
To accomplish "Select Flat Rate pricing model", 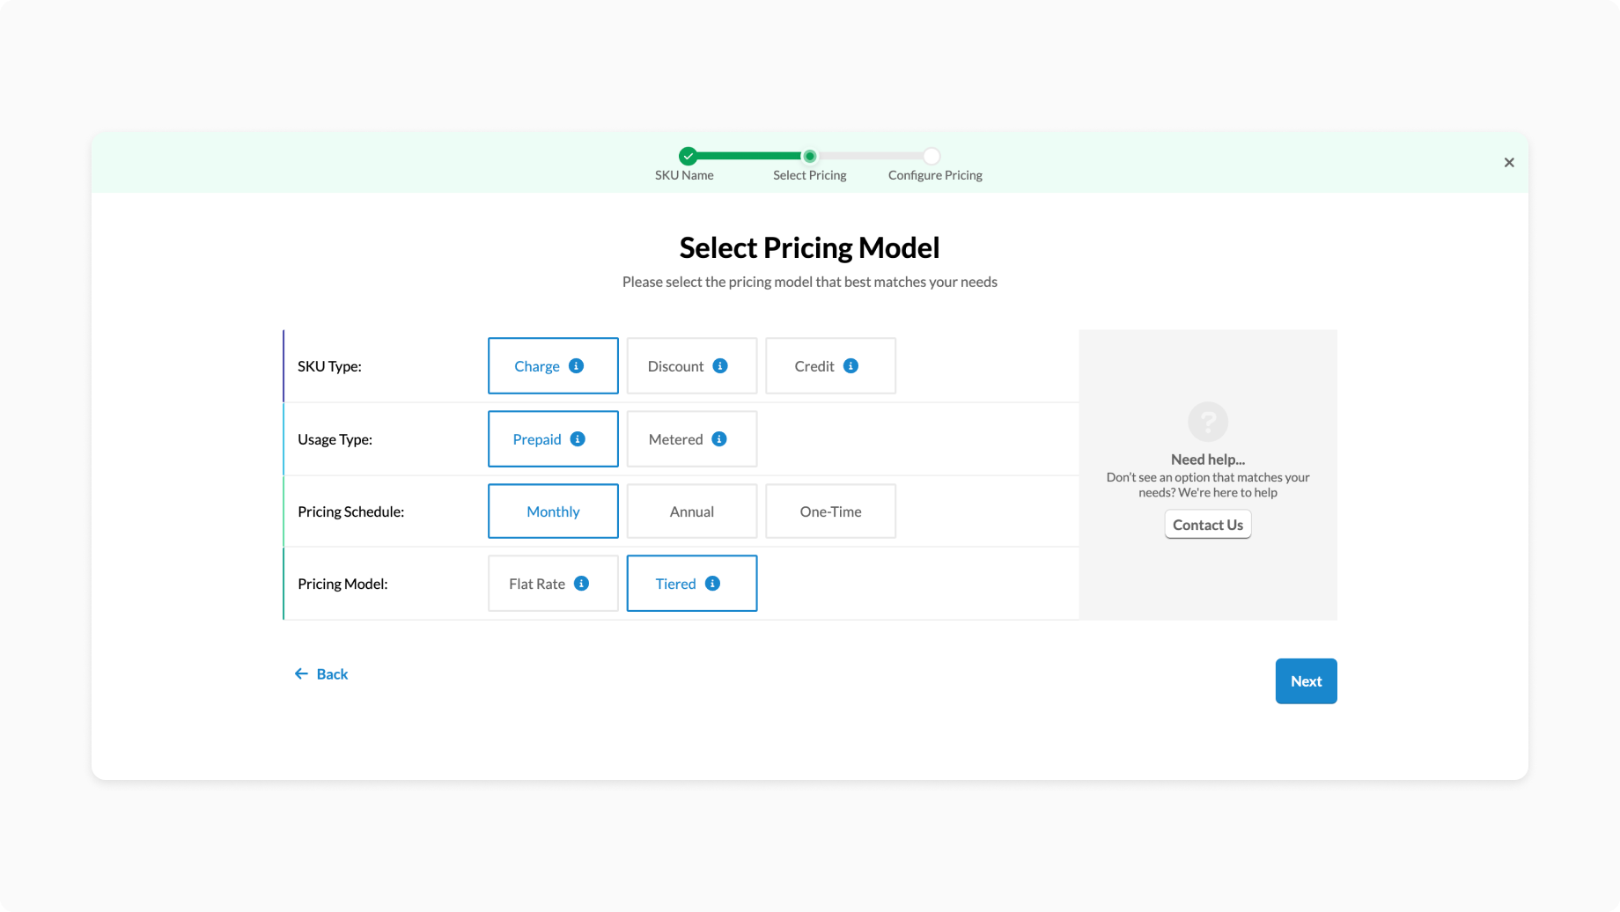I will pos(536,584).
